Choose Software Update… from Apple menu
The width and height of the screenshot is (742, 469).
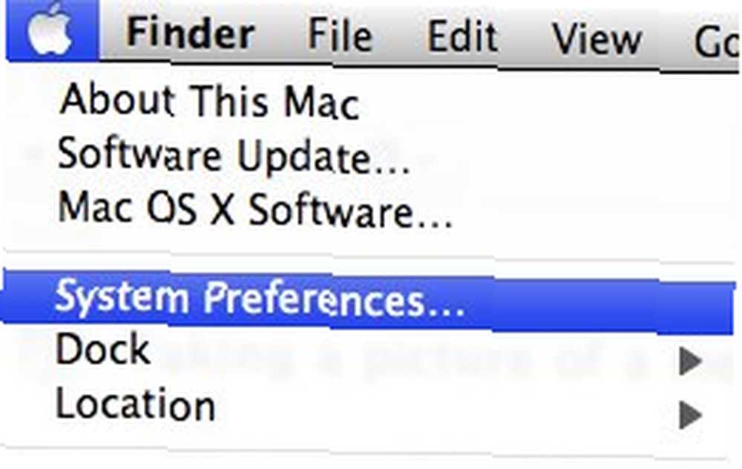click(233, 156)
